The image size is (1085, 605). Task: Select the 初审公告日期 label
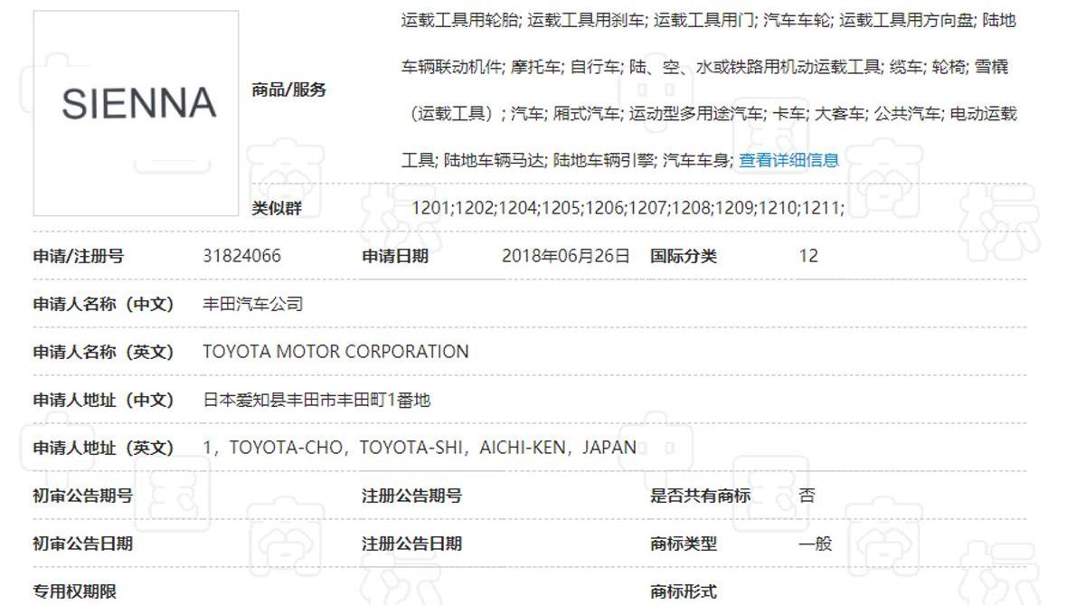(83, 544)
